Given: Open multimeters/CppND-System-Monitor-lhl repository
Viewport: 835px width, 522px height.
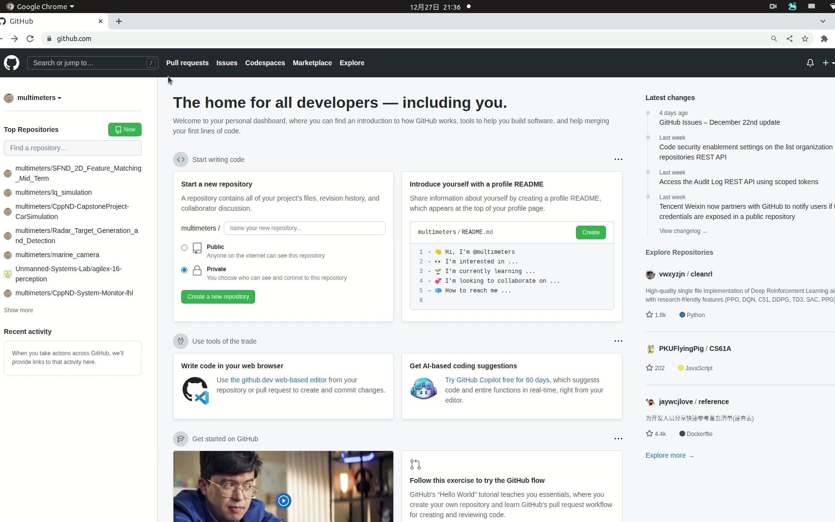Looking at the screenshot, I should 74,293.
